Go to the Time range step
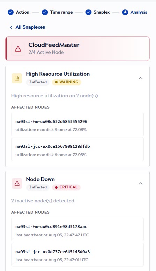Screen dimensions: 156x271 pos(57,12)
